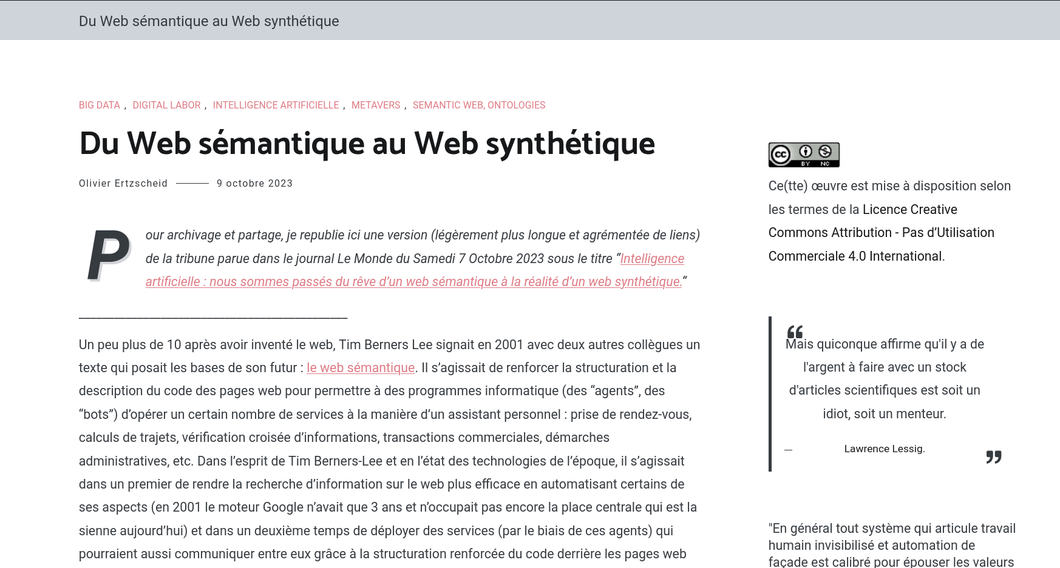The height and width of the screenshot is (568, 1060).
Task: Click the large drop cap letter P
Action: (x=109, y=256)
